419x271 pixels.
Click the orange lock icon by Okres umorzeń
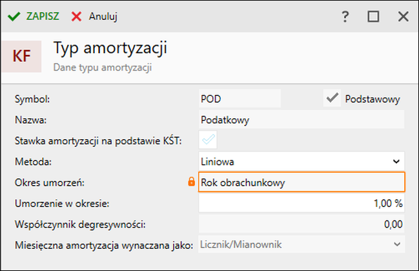coord(191,182)
